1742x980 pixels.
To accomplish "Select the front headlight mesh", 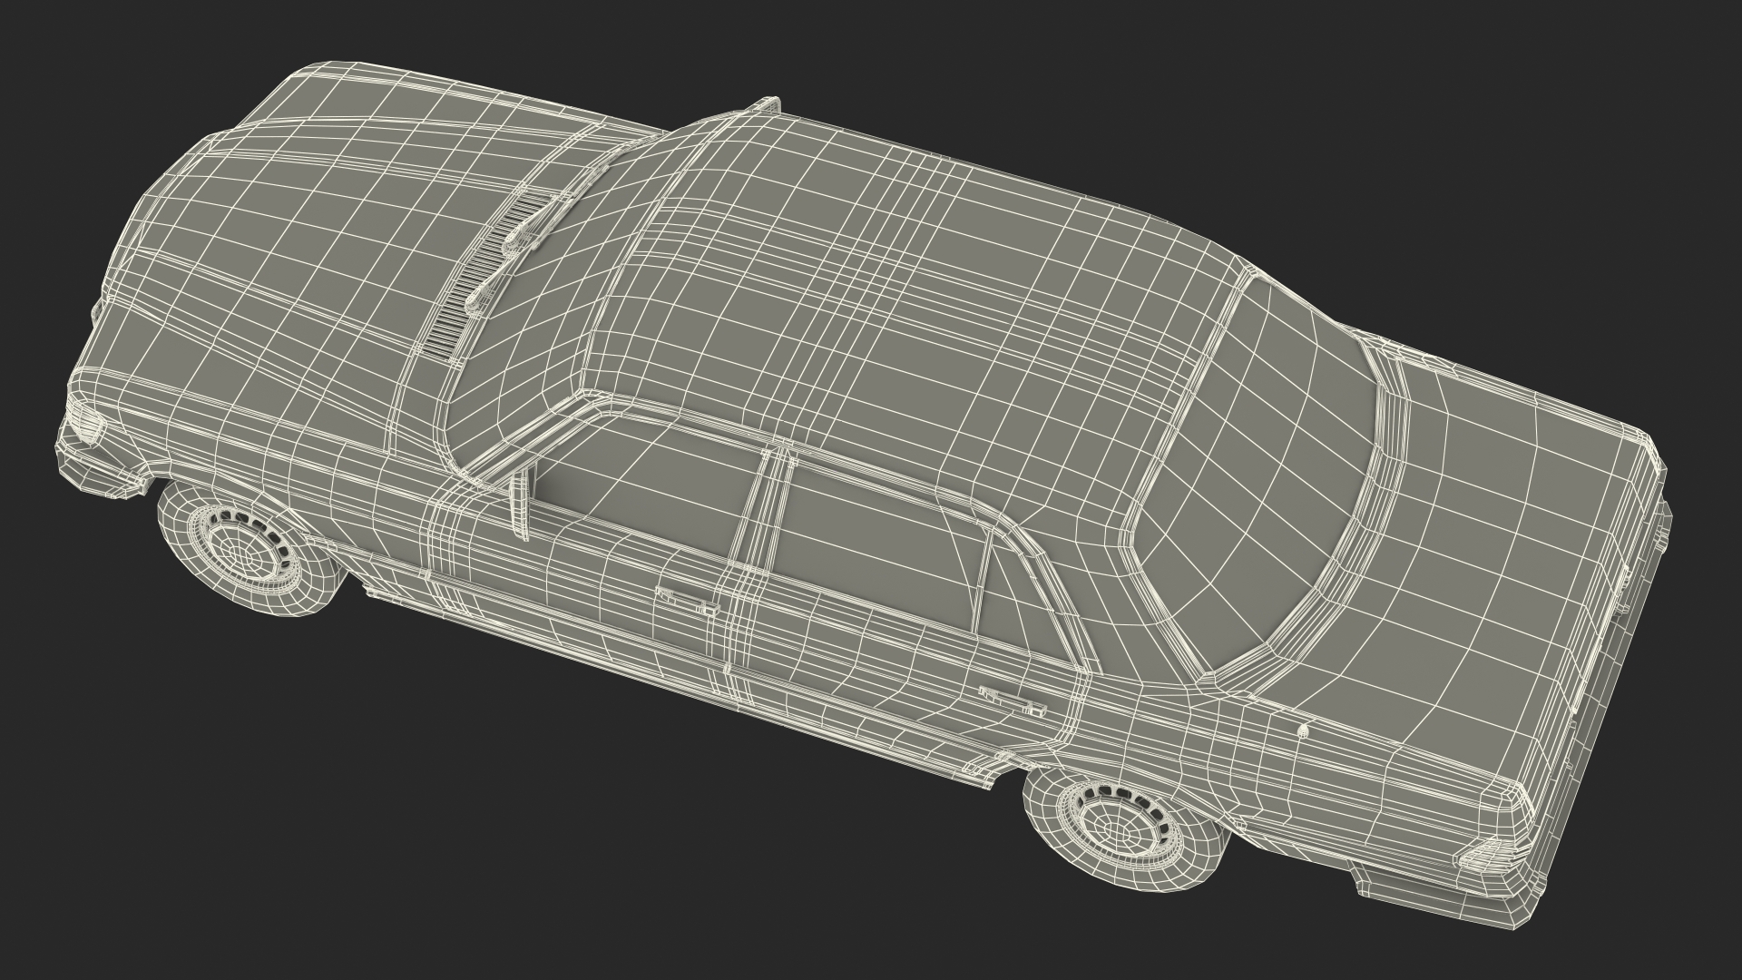I will point(89,423).
